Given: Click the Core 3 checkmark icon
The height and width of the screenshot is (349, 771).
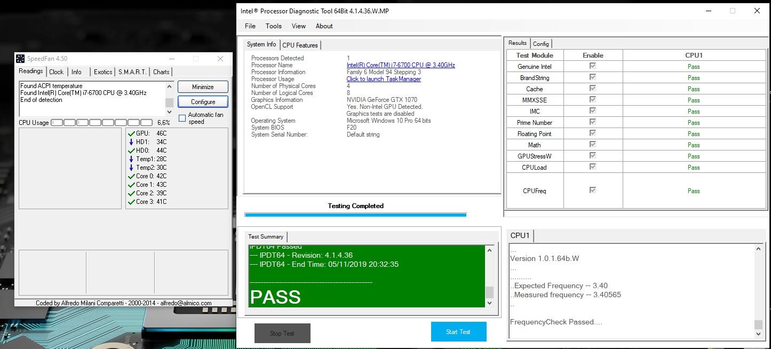Looking at the screenshot, I should 131,202.
